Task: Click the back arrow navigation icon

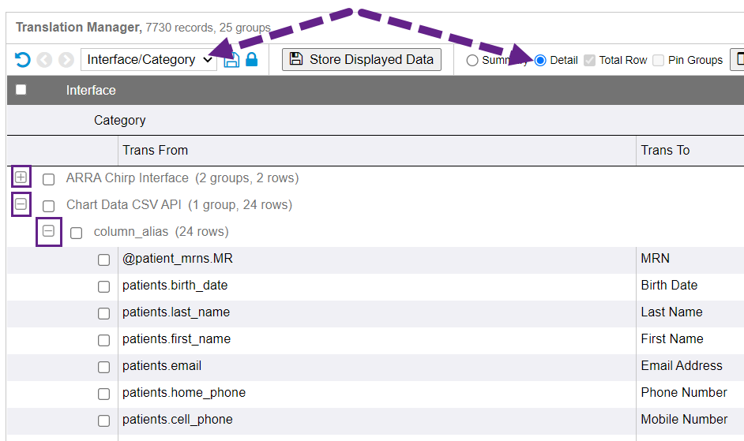Action: tap(44, 60)
